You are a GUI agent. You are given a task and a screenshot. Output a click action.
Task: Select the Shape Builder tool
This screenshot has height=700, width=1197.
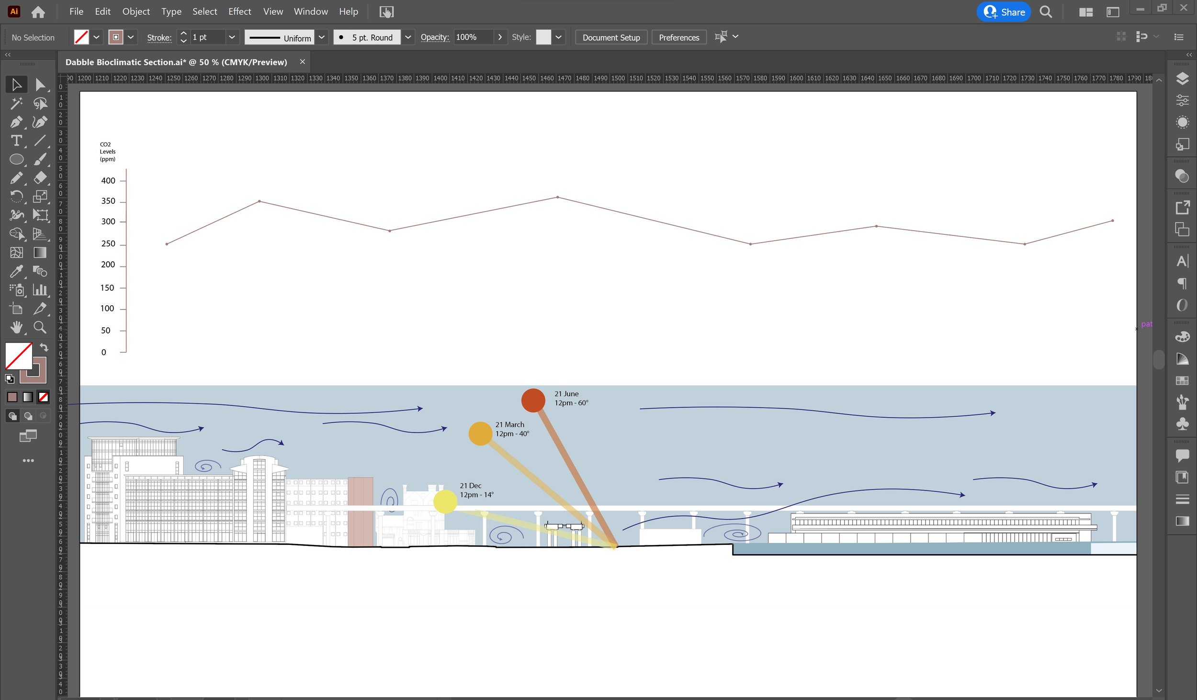16,234
